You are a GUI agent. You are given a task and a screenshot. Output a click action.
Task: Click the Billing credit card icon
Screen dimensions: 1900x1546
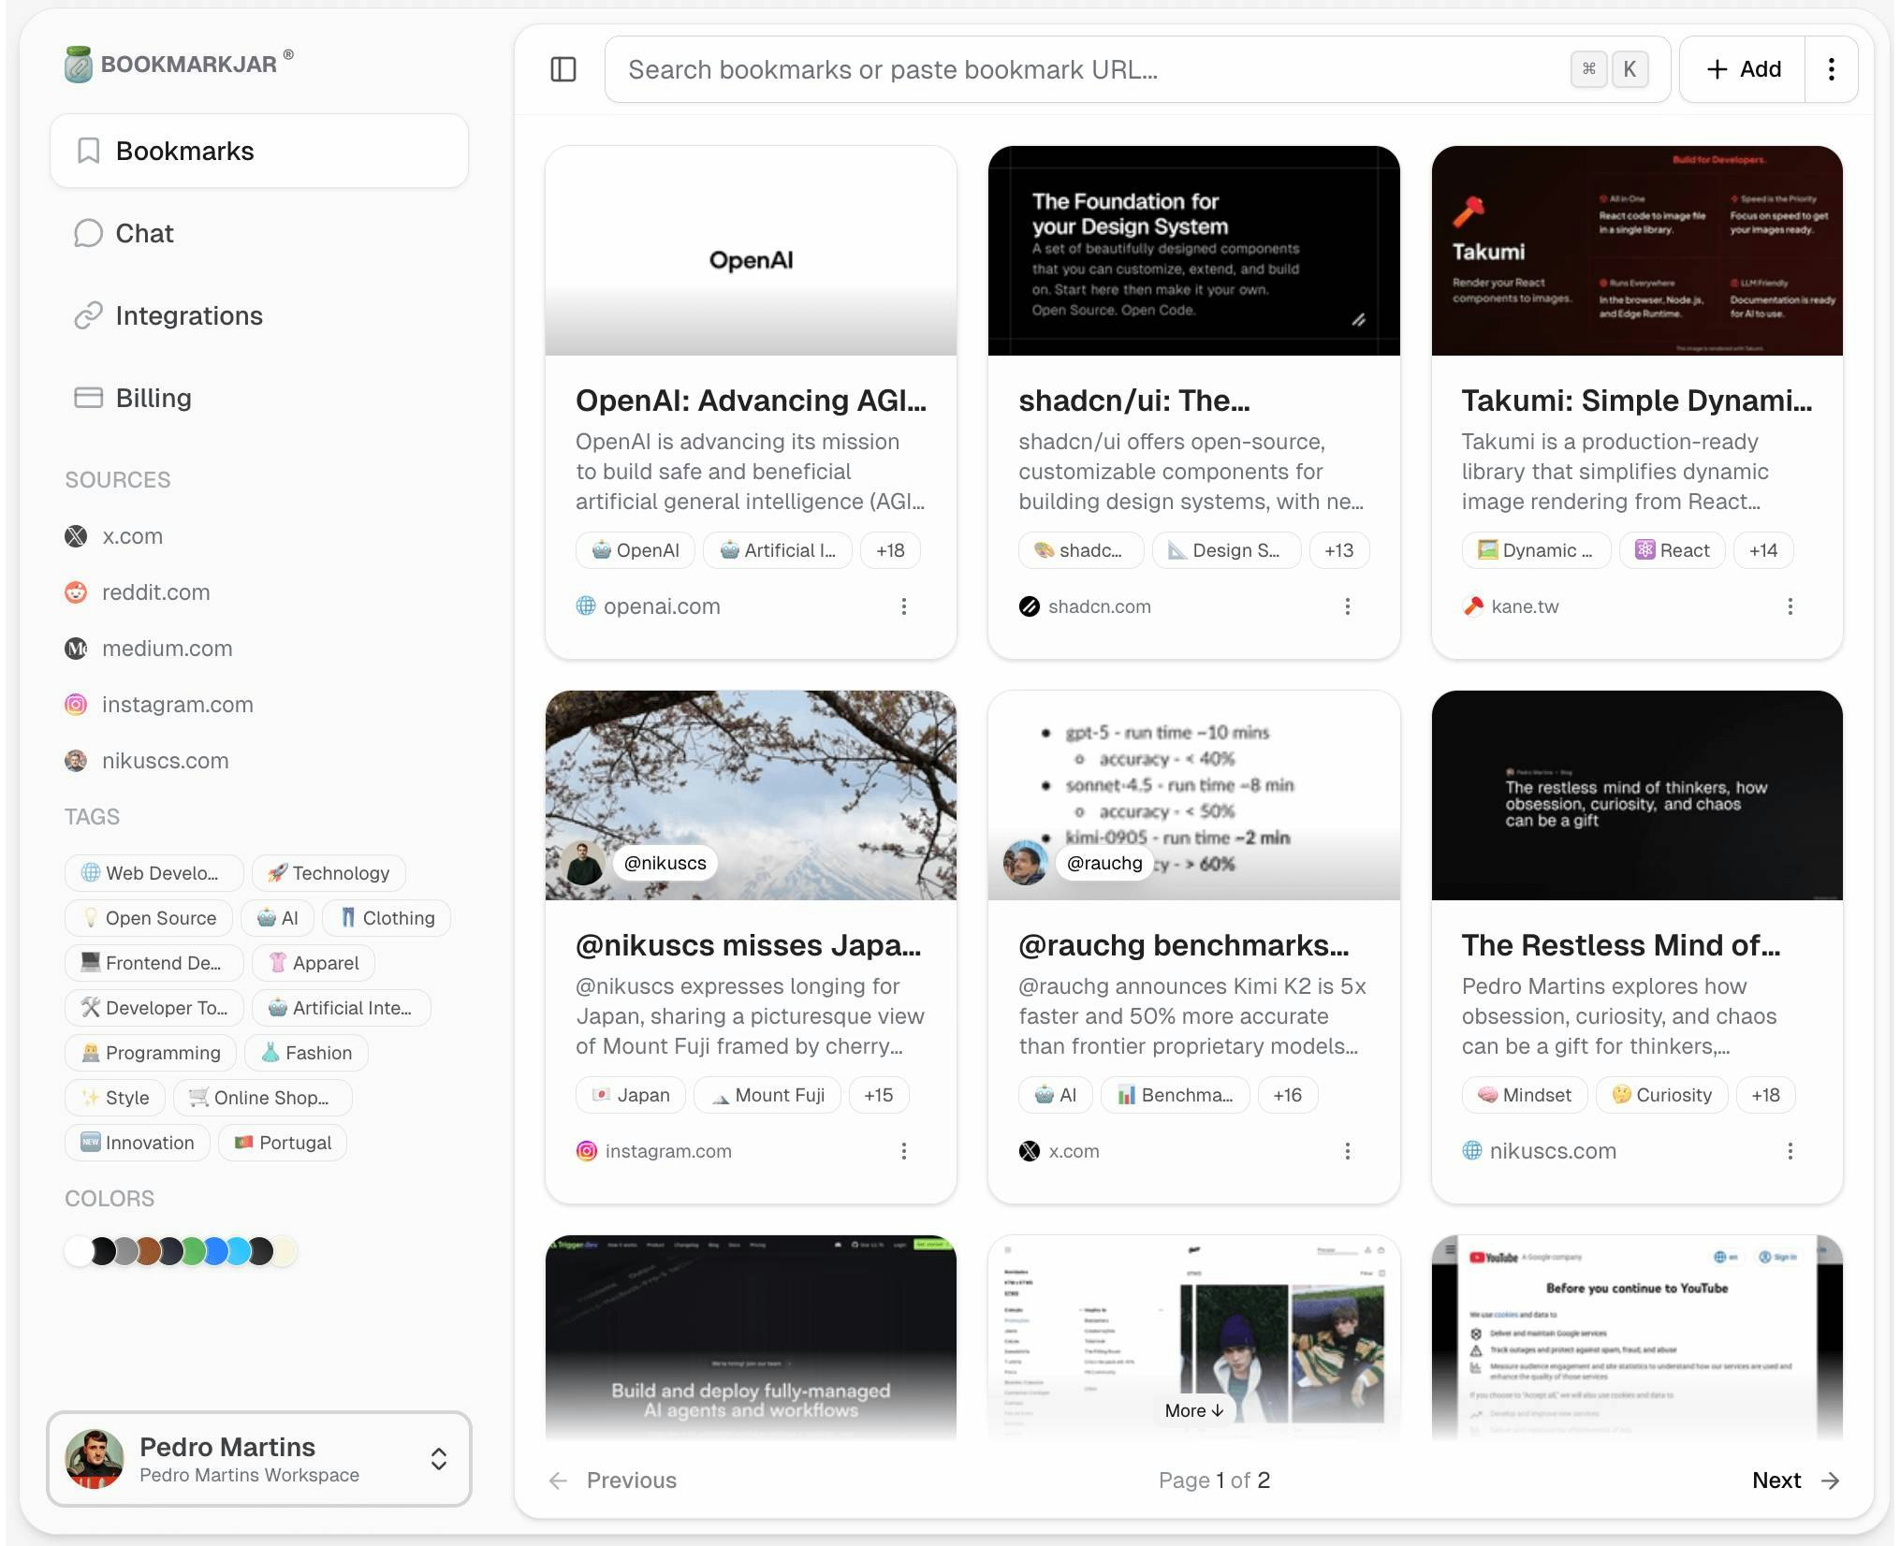(88, 398)
